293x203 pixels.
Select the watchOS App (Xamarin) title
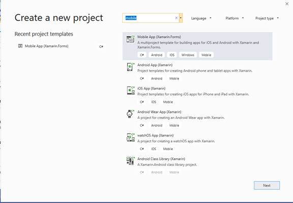tap(156, 135)
